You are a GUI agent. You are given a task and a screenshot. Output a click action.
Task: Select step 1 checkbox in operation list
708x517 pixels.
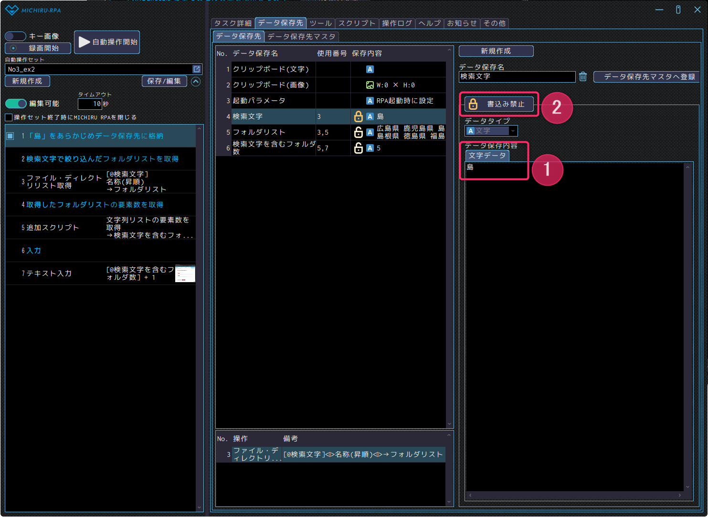click(10, 136)
